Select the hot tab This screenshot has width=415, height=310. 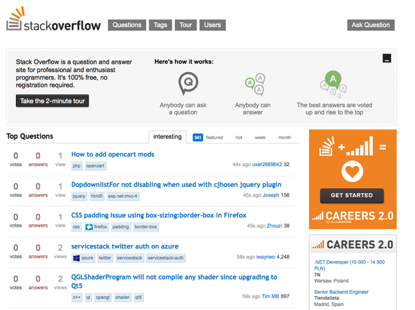(x=239, y=138)
